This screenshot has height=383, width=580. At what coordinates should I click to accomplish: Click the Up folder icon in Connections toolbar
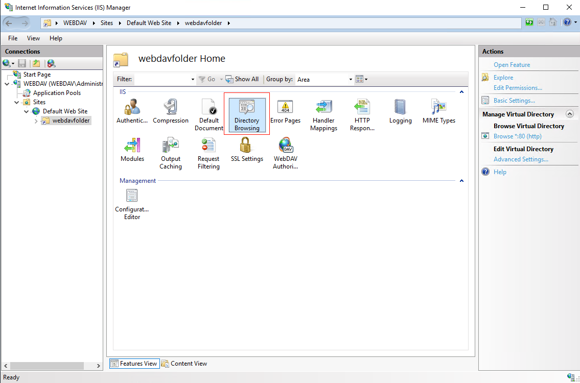pos(36,63)
